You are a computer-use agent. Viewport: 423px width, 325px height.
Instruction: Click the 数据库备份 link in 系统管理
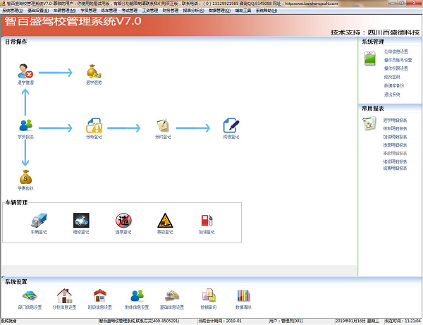pos(394,85)
